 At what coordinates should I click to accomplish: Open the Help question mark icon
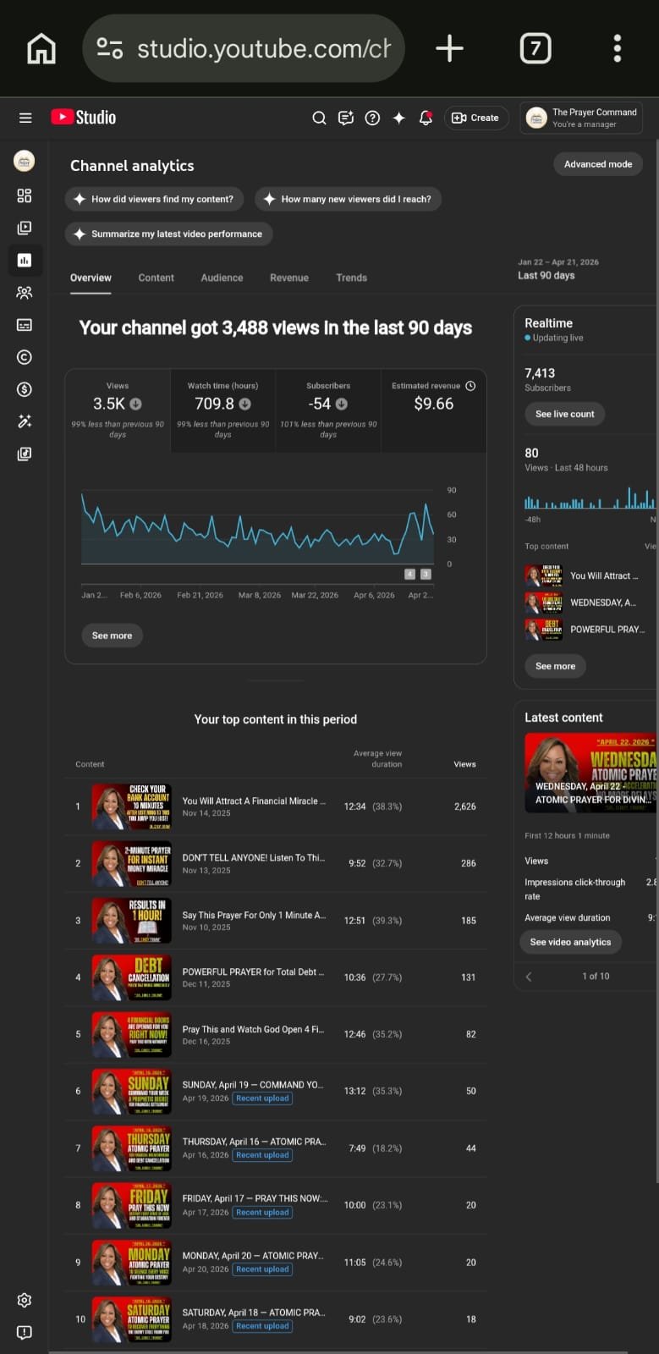[372, 118]
